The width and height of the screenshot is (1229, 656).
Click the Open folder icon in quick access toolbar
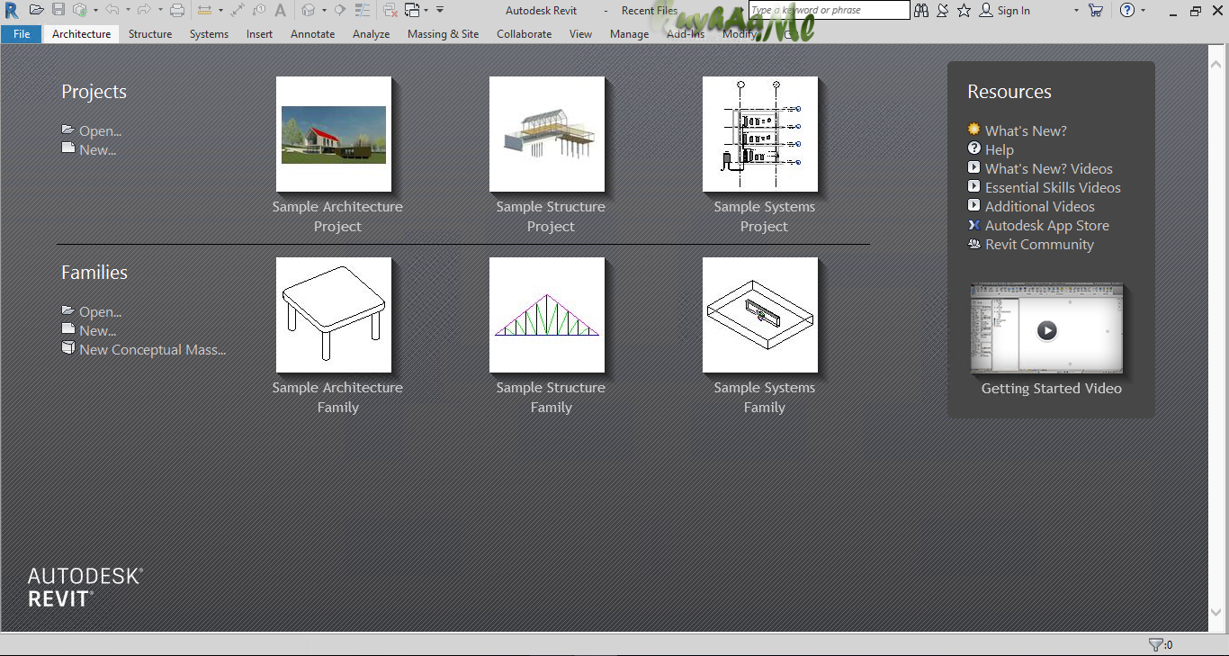click(36, 10)
